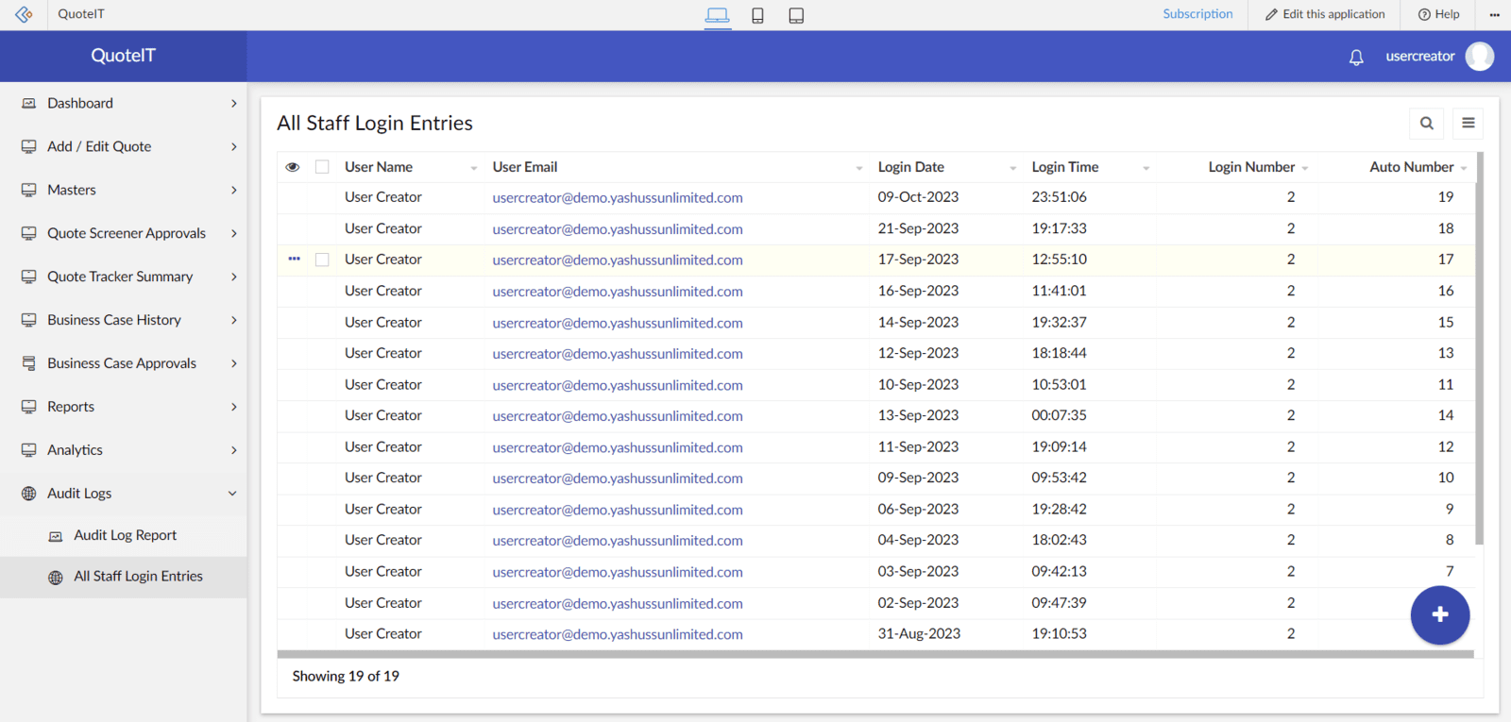This screenshot has height=722, width=1511.
Task: Open the three-dot row actions for 17-Sep-2023
Action: pyautogui.click(x=295, y=259)
